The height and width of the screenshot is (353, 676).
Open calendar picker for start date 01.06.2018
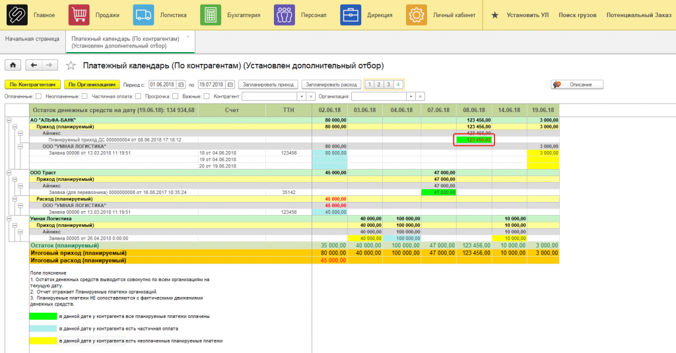tap(181, 84)
